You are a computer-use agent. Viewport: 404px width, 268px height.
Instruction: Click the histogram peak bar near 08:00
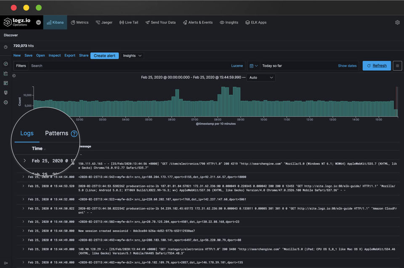point(223,102)
